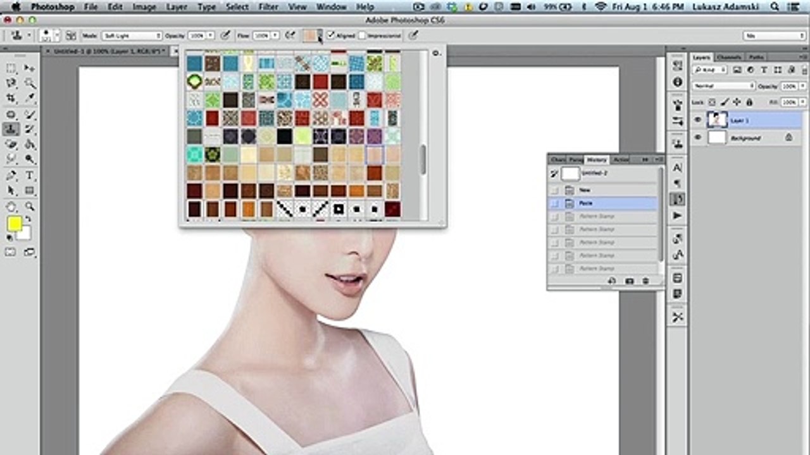Toggle the Aligned checkbox
The width and height of the screenshot is (810, 455).
pyautogui.click(x=330, y=35)
